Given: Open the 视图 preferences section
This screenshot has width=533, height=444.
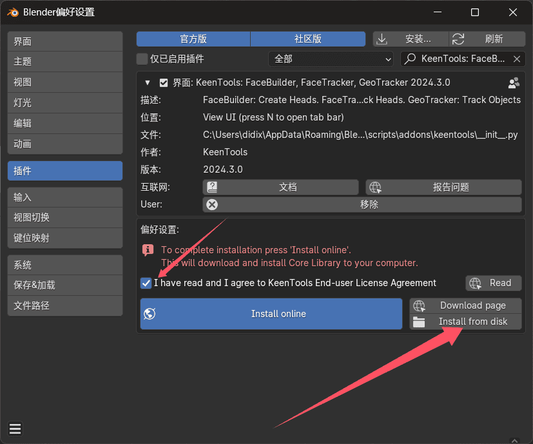Looking at the screenshot, I should 65,82.
